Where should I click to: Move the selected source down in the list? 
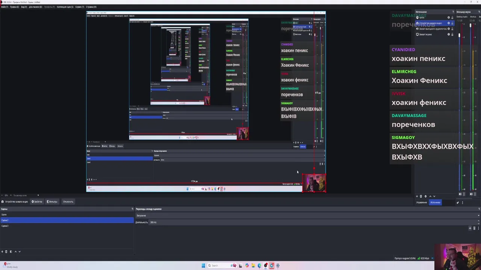pos(434,196)
